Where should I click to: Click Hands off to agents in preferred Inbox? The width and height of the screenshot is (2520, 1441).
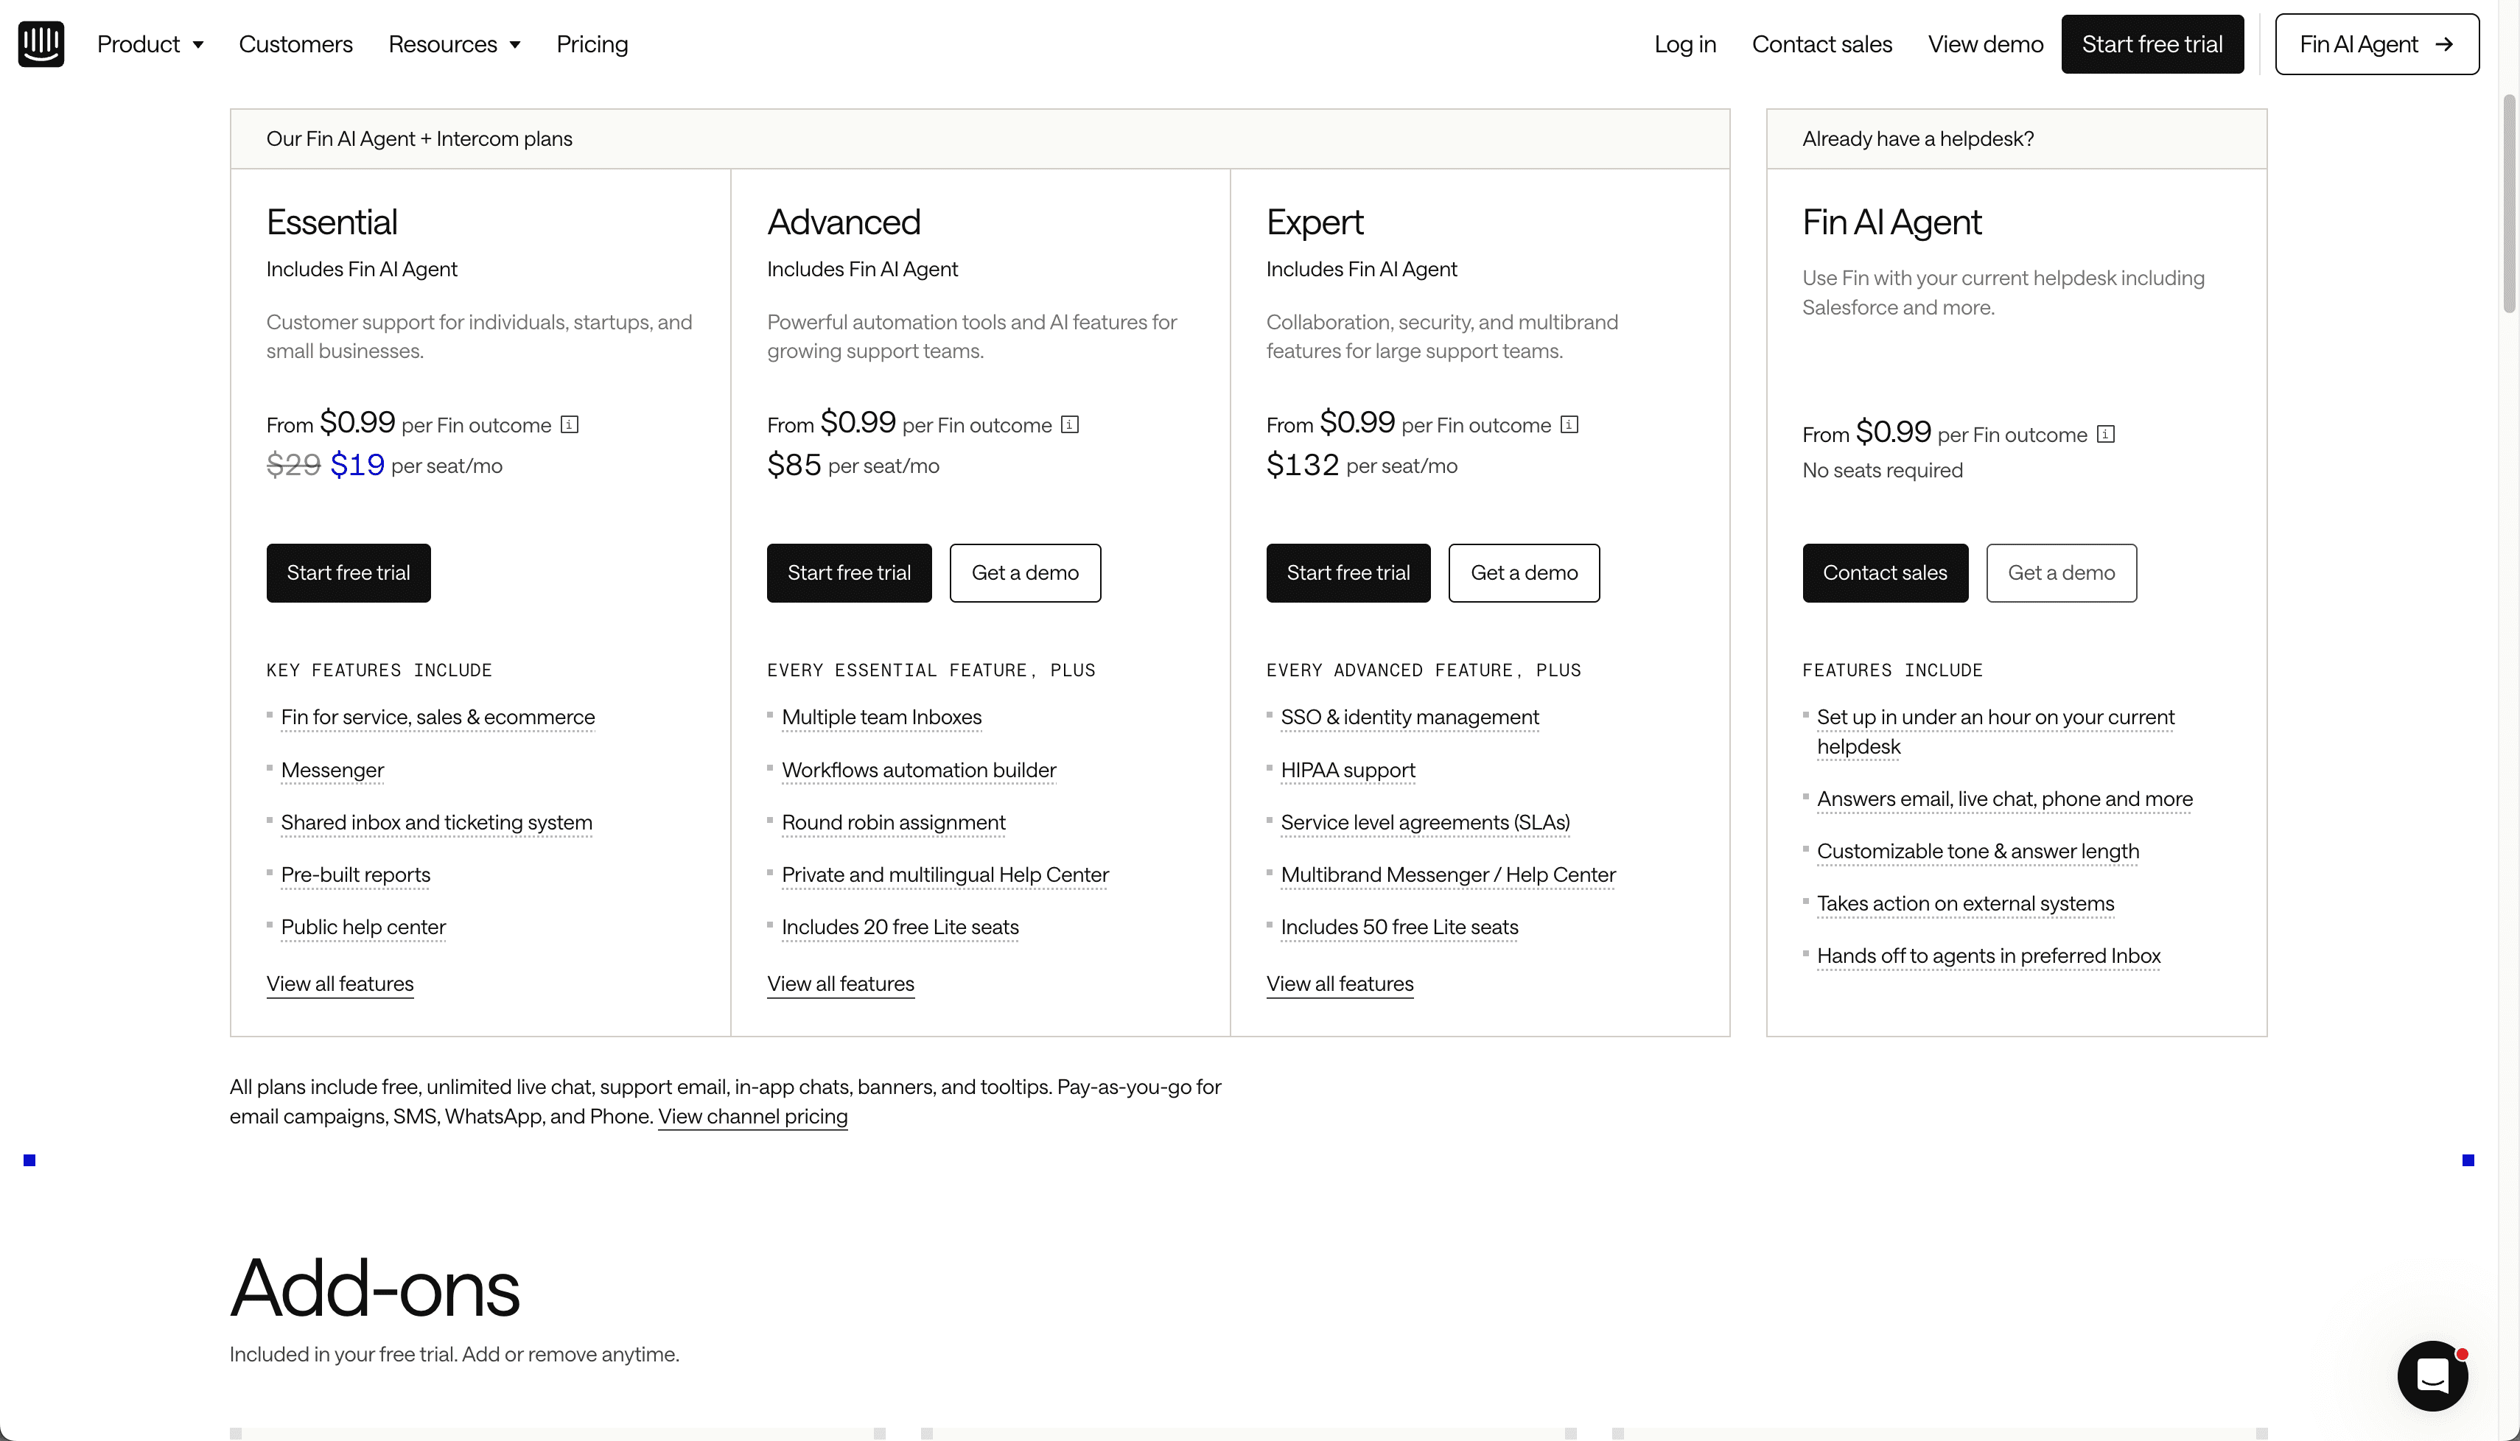pos(1989,956)
